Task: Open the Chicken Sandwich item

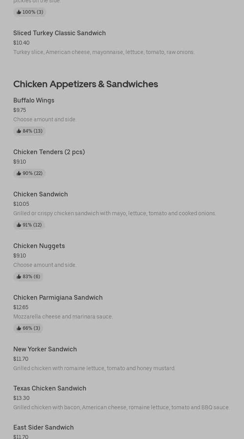Action: (x=41, y=194)
